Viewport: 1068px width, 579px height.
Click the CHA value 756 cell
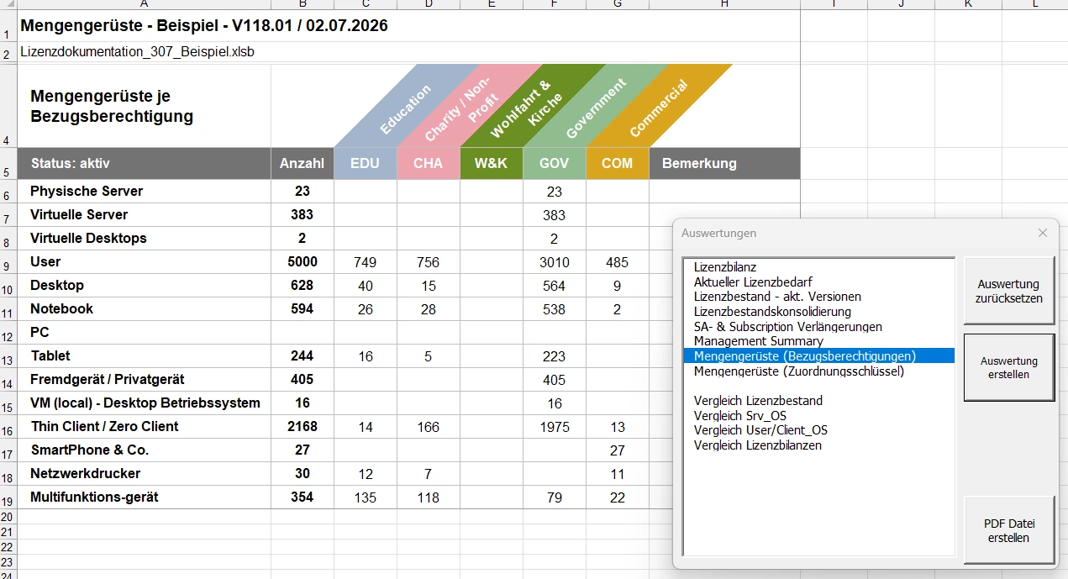click(429, 261)
